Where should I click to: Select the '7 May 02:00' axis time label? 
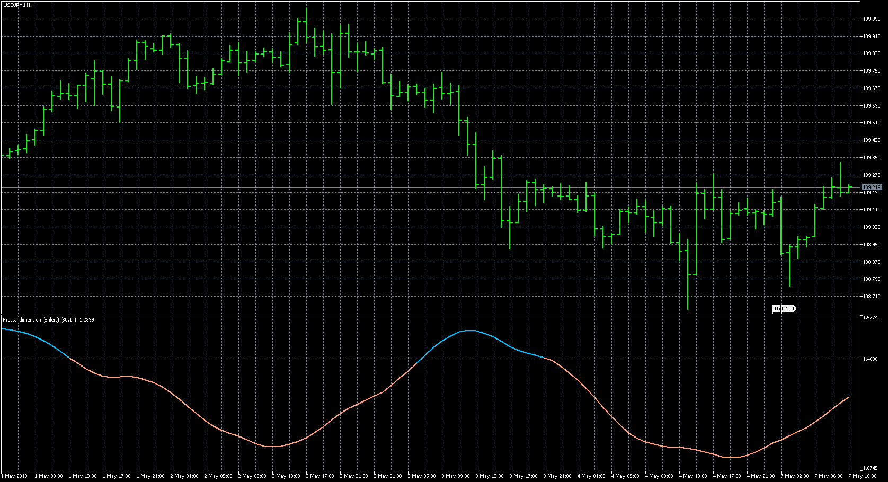[x=795, y=476]
